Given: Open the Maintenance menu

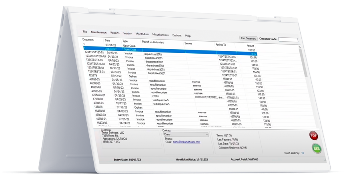Looking at the screenshot, I should point(99,32).
